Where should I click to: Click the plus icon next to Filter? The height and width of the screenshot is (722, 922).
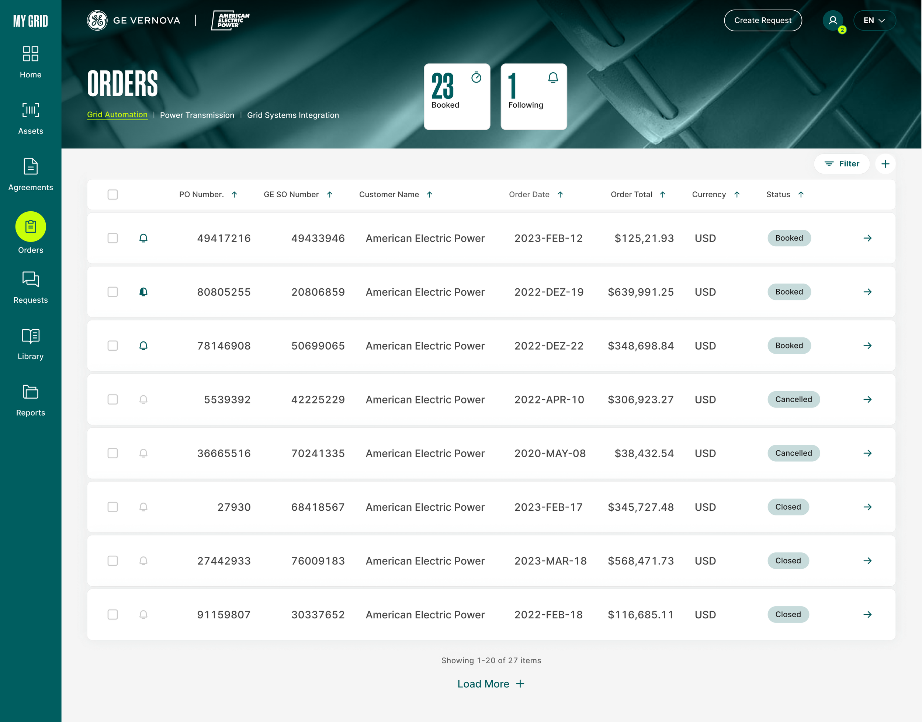coord(885,164)
